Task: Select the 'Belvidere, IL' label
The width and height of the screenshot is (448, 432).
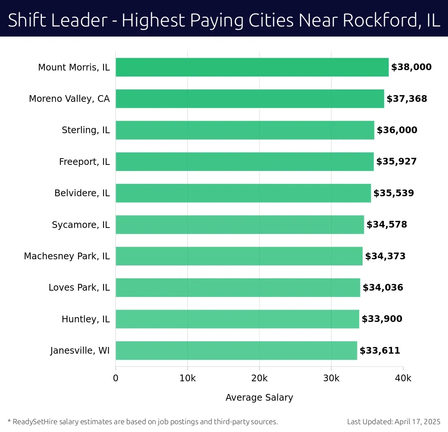Action: click(x=82, y=193)
